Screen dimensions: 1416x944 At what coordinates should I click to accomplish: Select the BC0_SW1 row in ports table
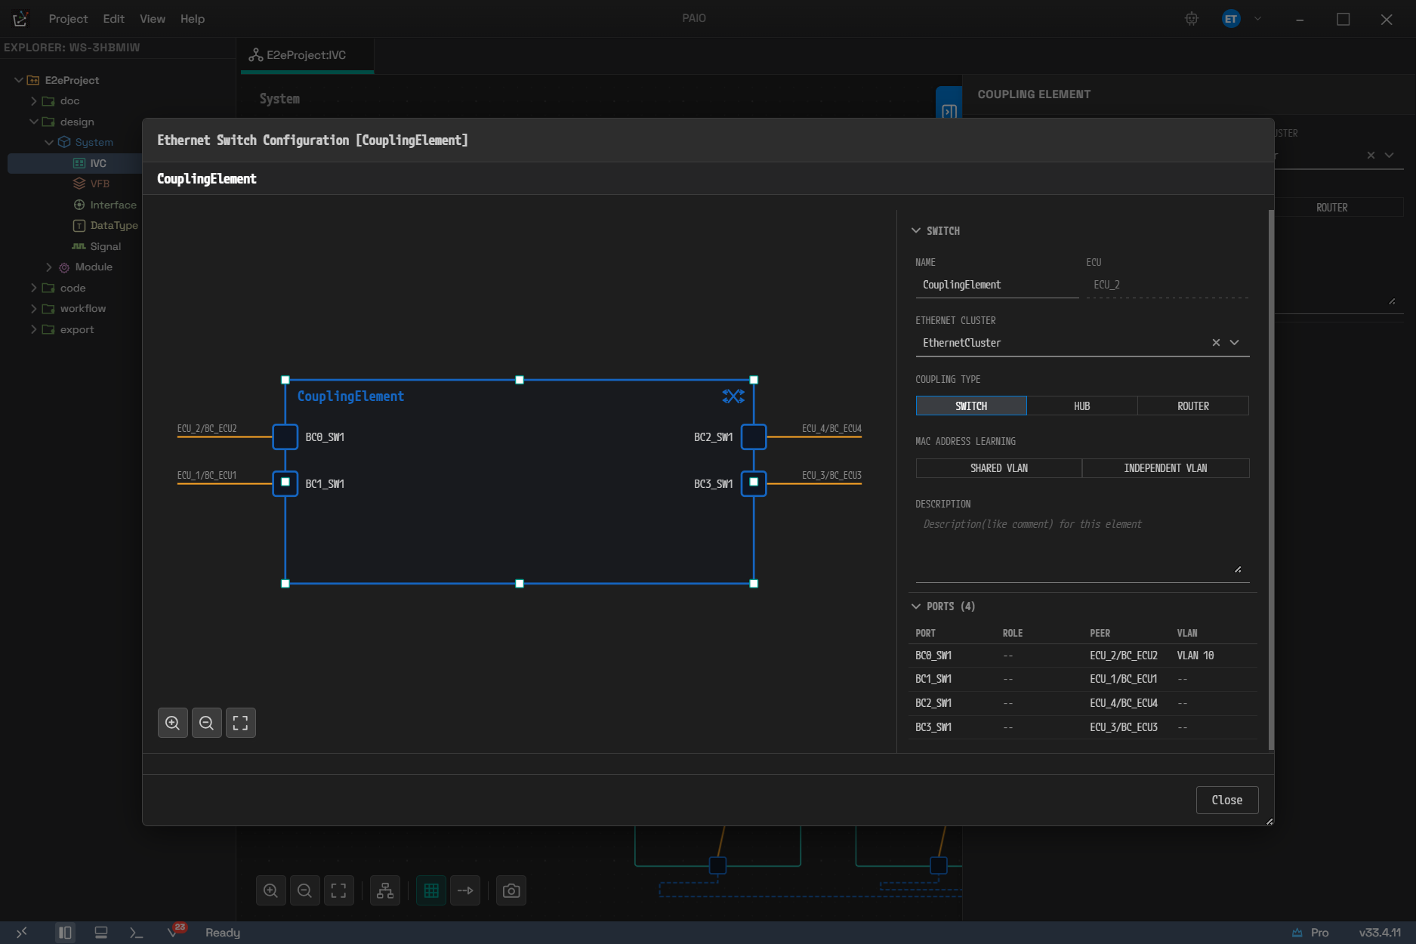click(1082, 656)
